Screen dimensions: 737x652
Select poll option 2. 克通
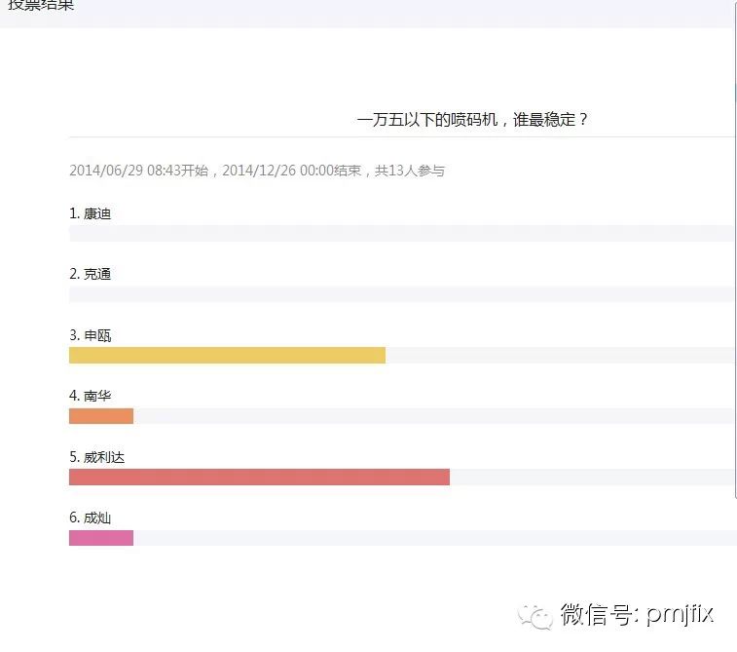(91, 274)
